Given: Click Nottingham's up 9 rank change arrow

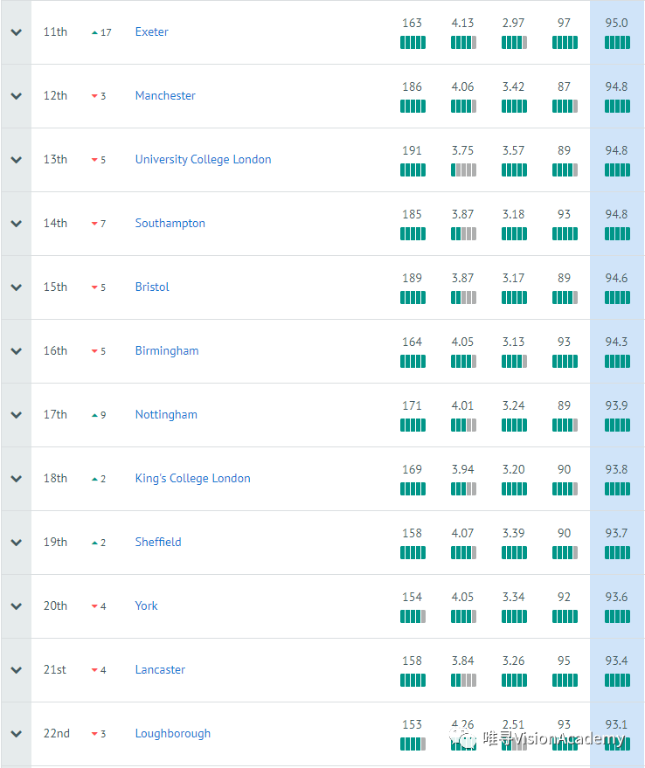Looking at the screenshot, I should (x=95, y=415).
